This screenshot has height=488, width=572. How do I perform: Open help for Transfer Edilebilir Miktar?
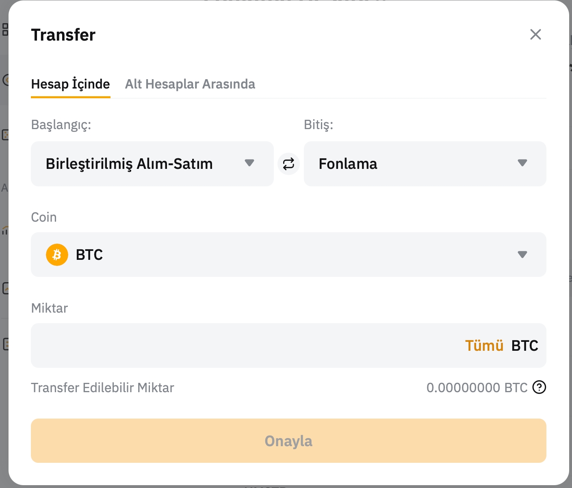click(539, 387)
